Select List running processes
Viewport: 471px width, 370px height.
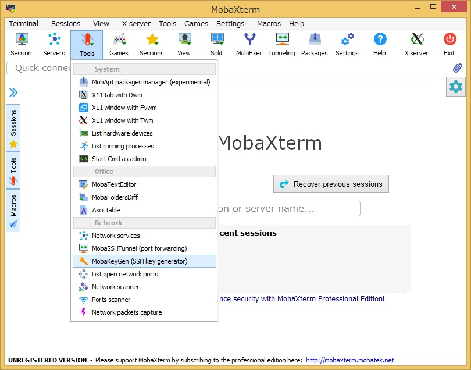tap(144, 146)
